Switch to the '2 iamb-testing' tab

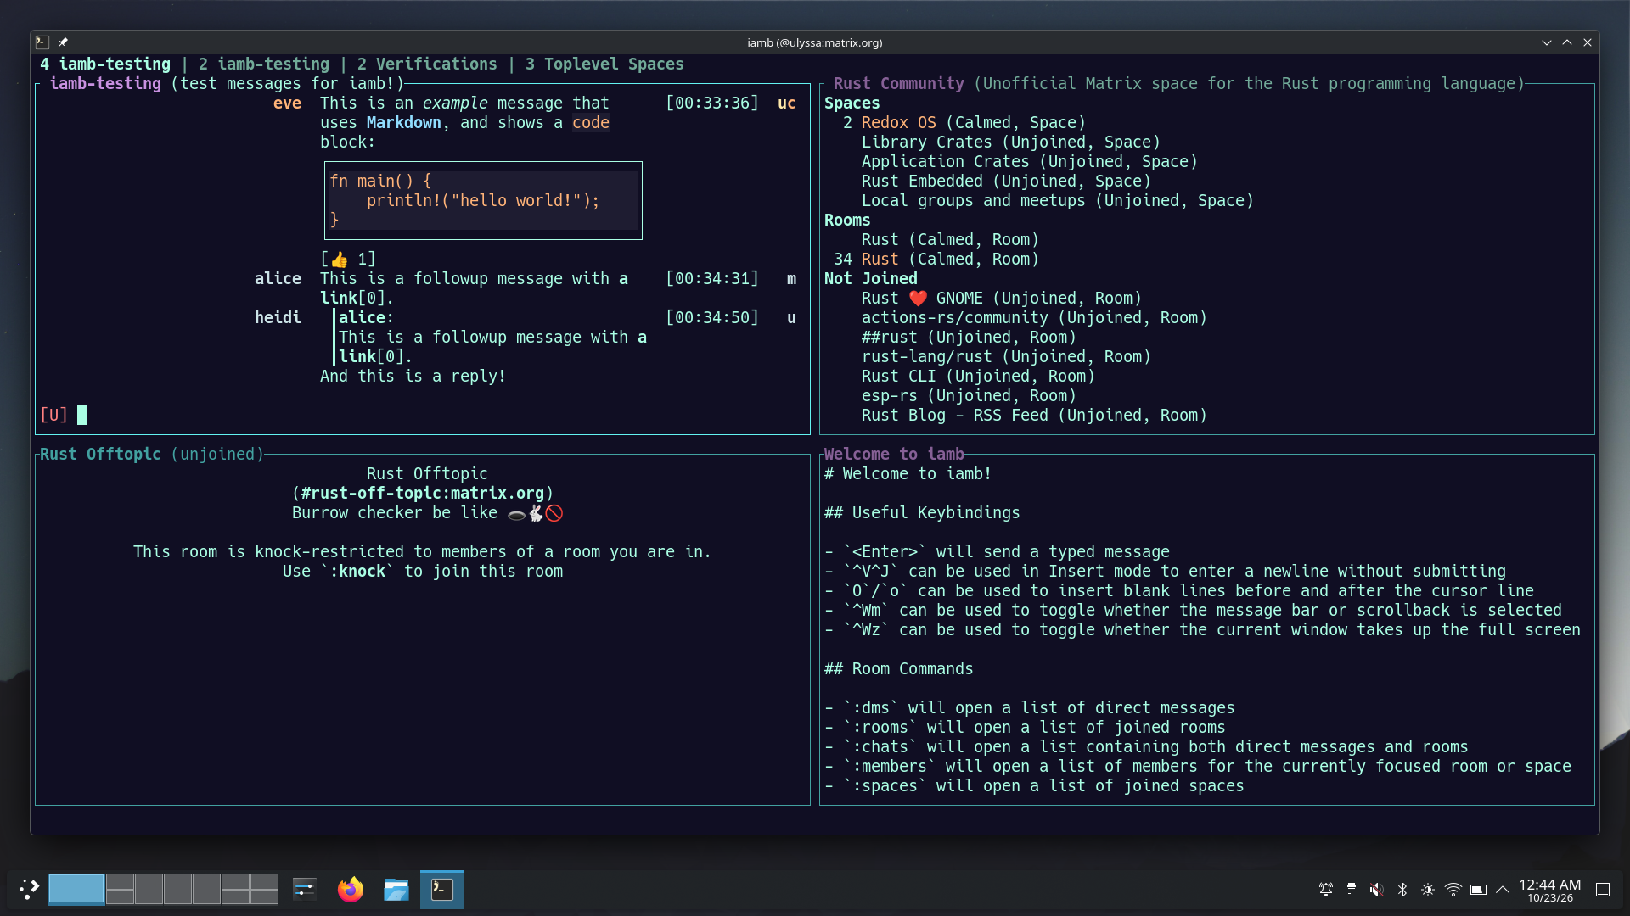263,64
